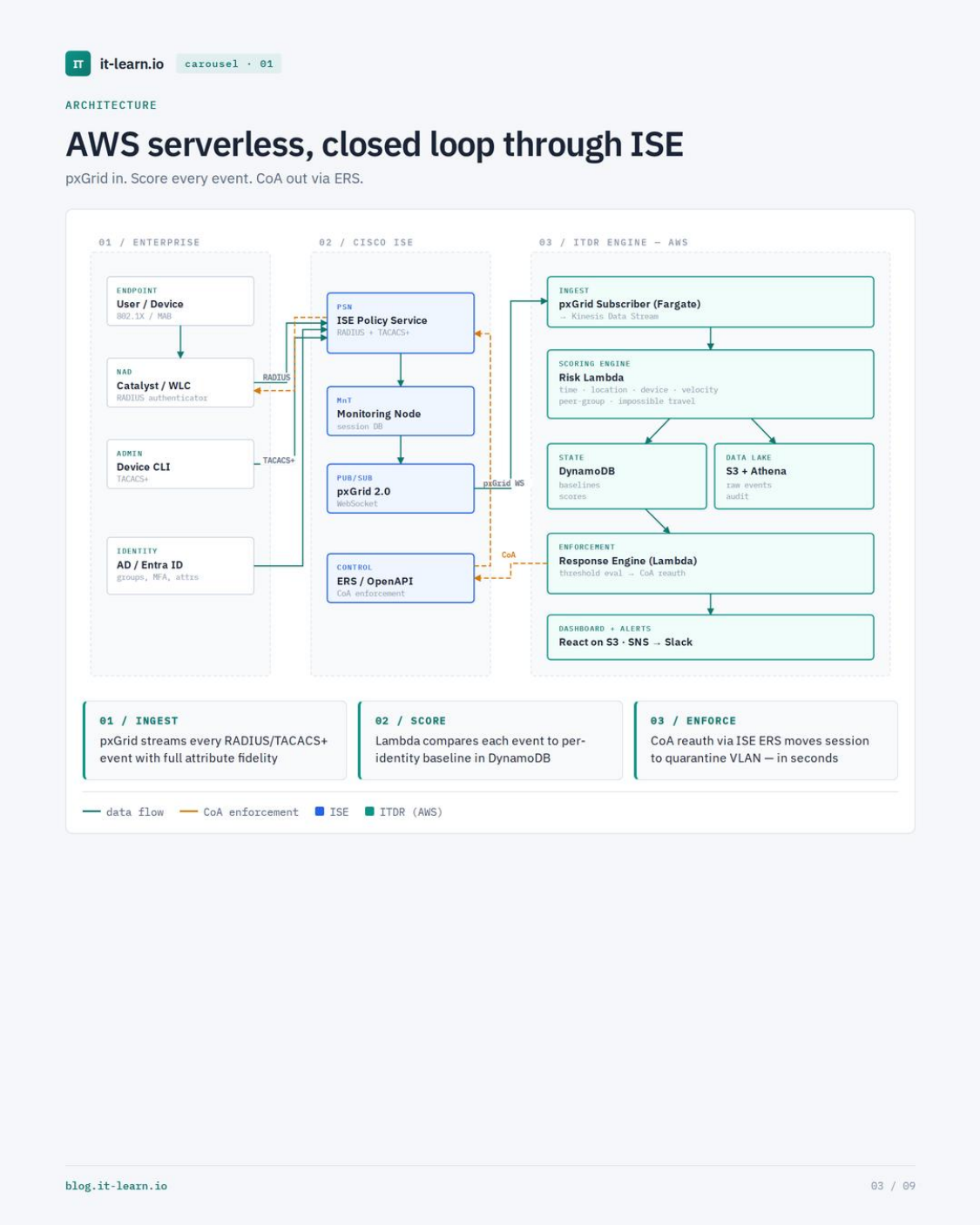Click the data flow legend line
The width and height of the screenshot is (980, 1225).
click(91, 811)
